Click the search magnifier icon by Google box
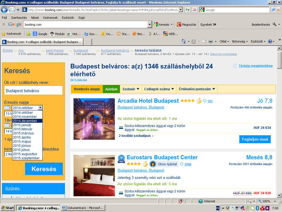The image size is (282, 212). (273, 10)
